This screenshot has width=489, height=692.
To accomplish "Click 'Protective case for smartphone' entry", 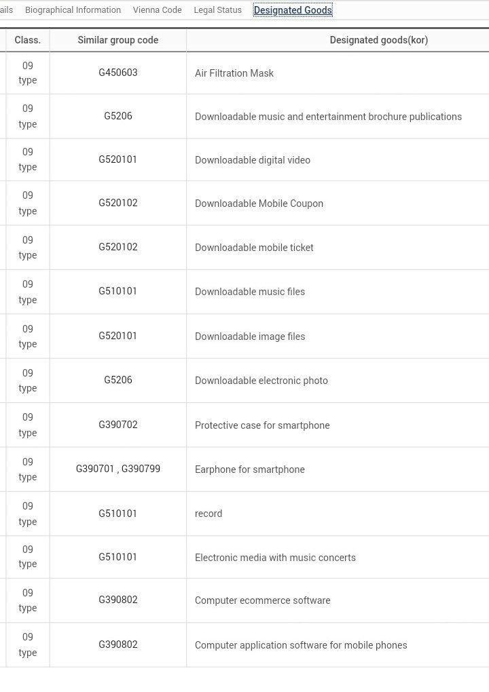I will [x=262, y=425].
